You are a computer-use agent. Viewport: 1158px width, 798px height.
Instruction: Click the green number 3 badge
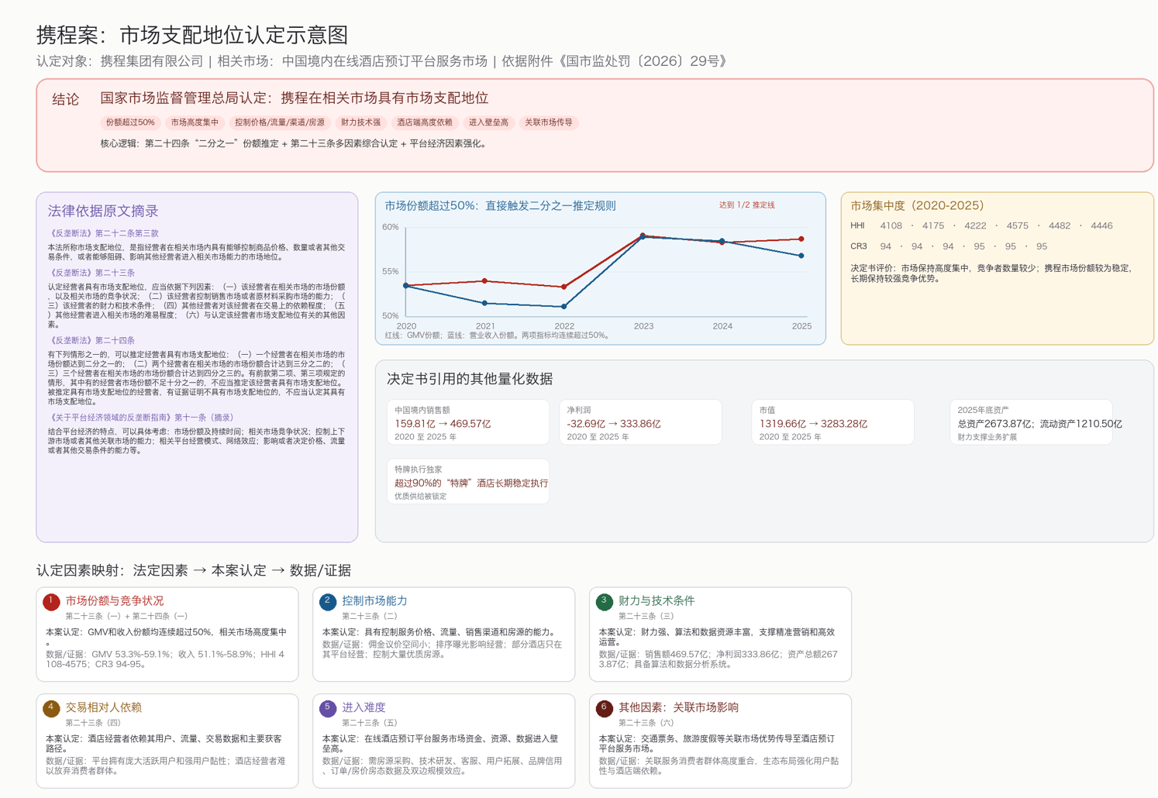tap(605, 602)
